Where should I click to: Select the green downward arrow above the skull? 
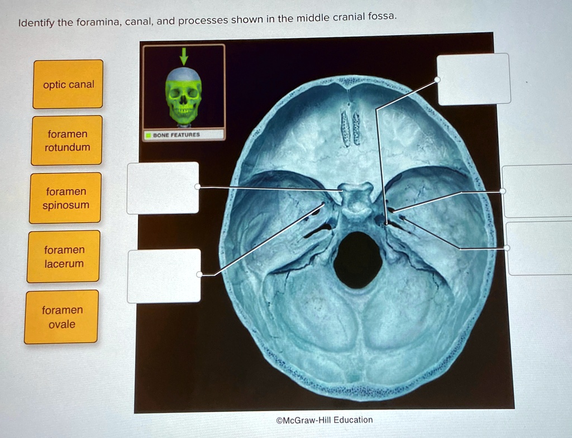184,57
